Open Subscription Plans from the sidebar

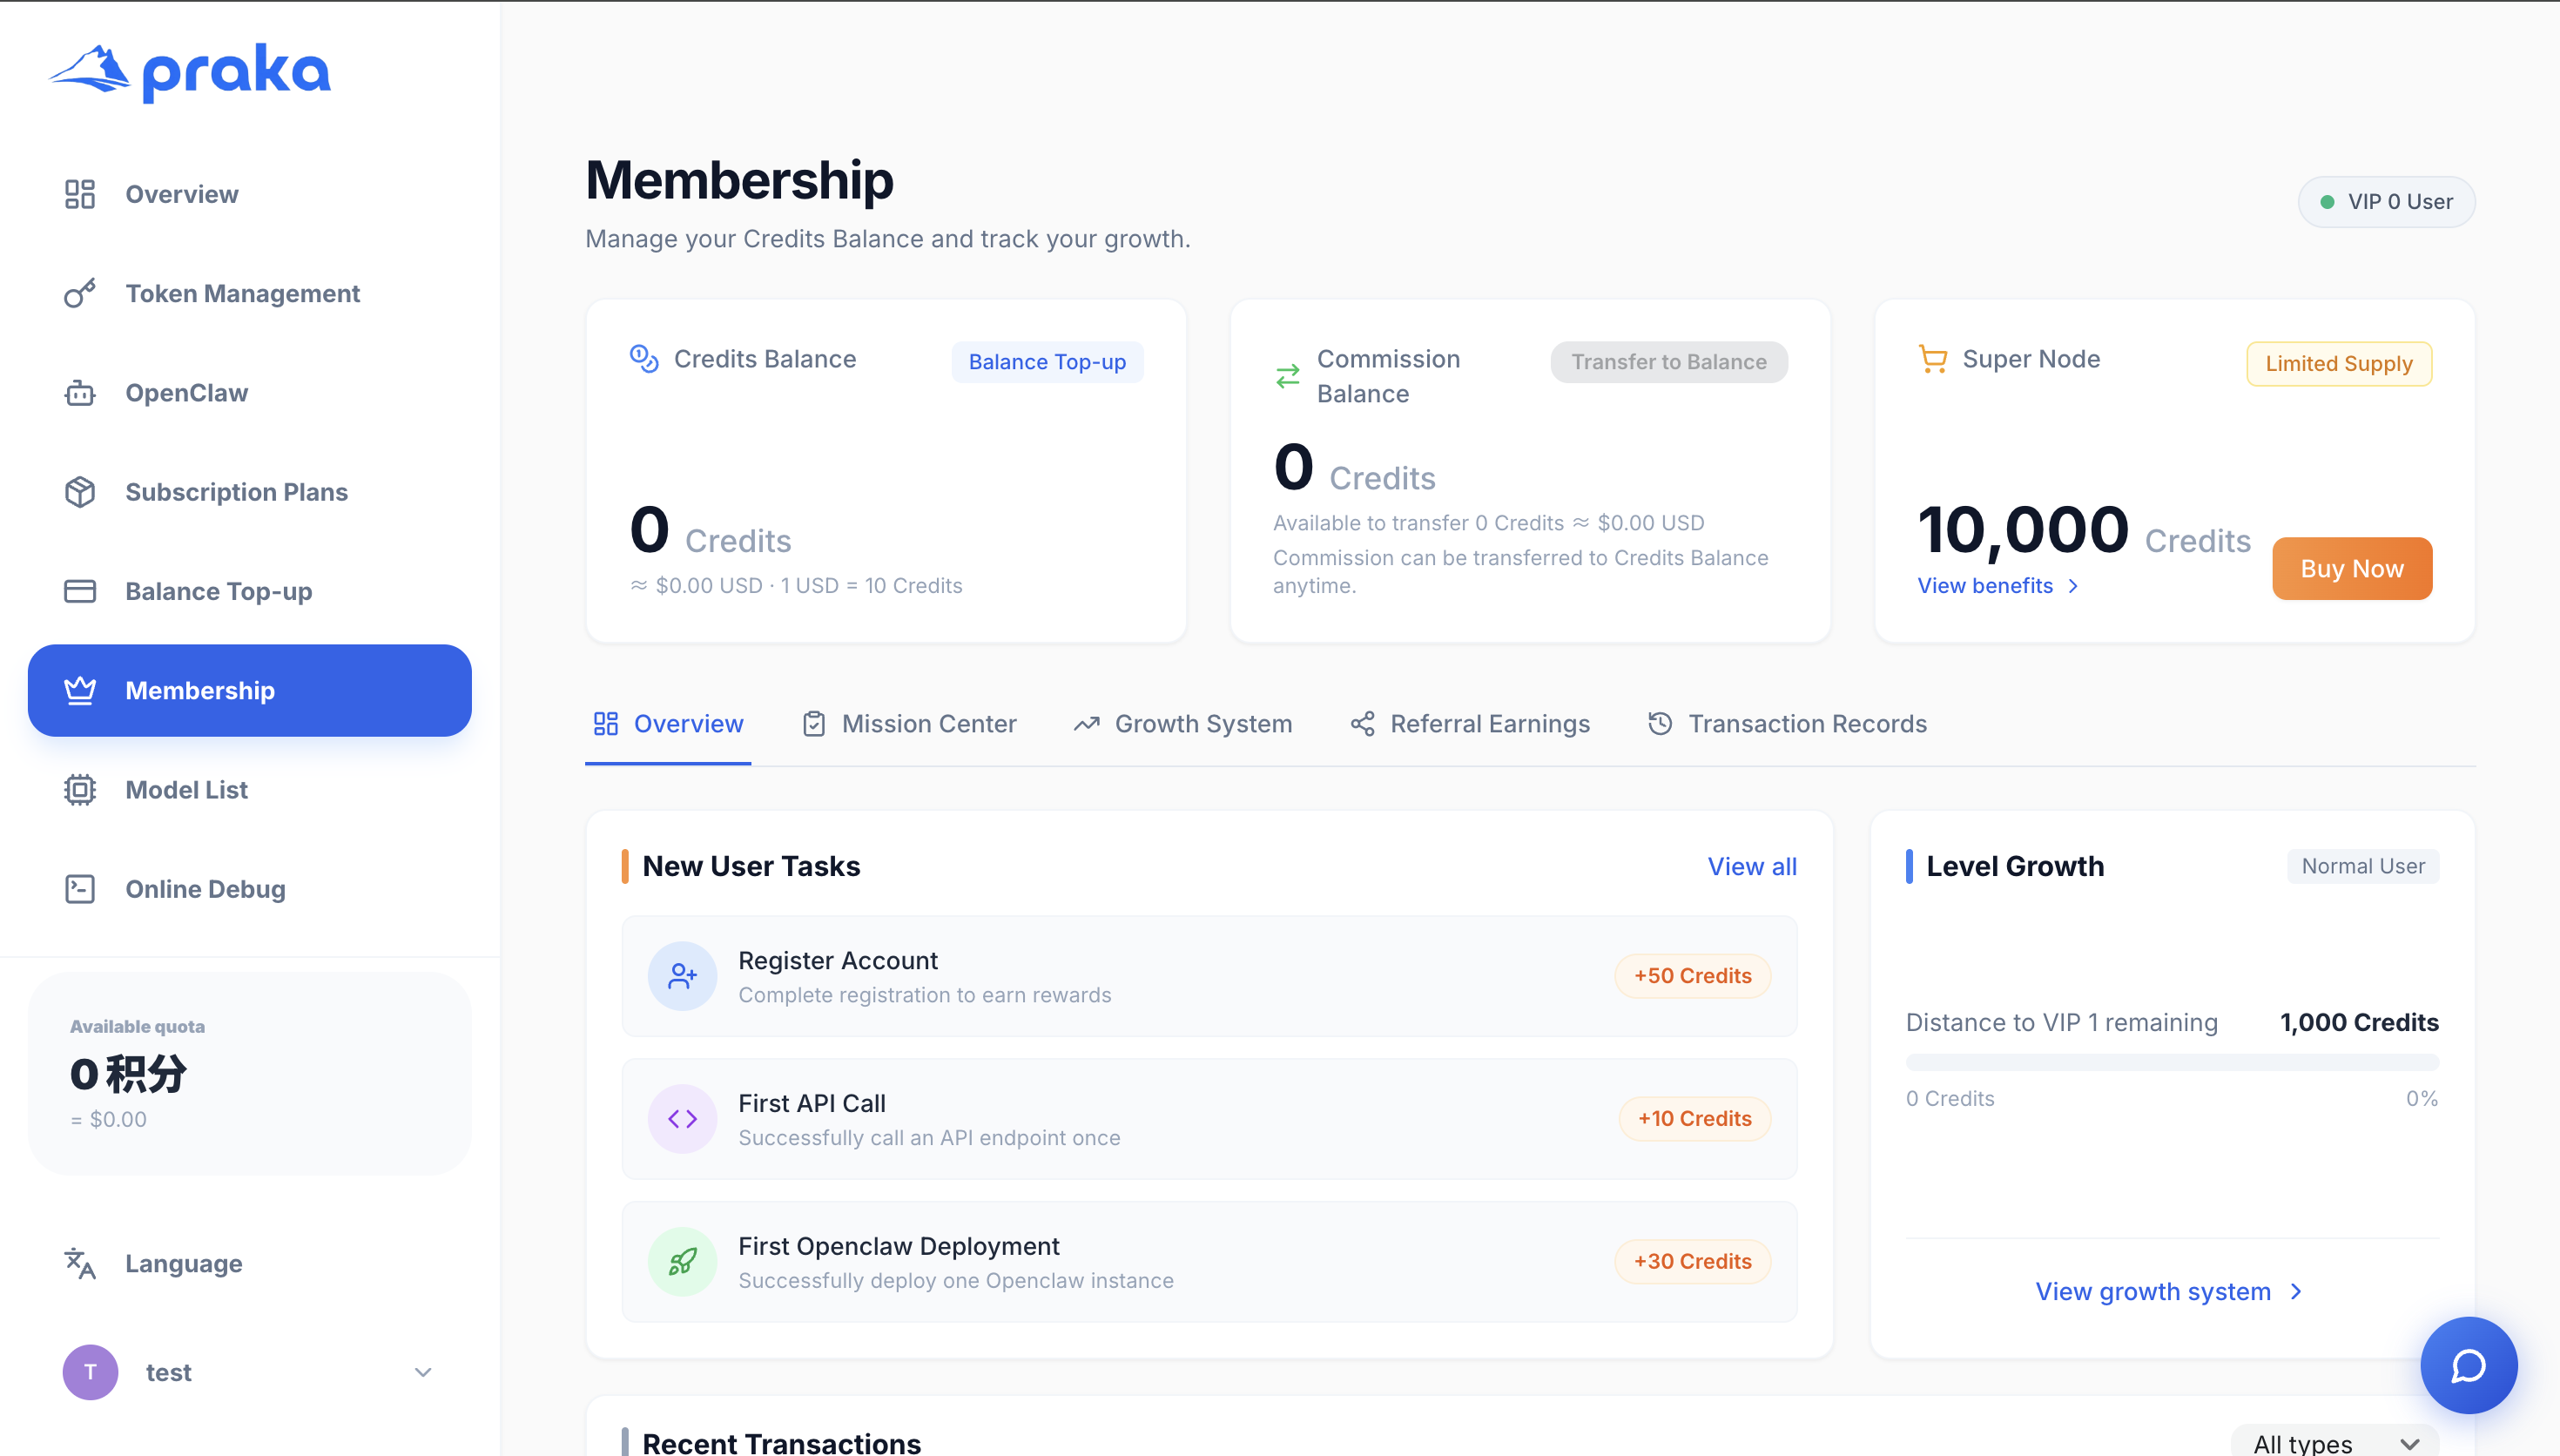(x=236, y=491)
